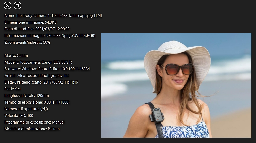Select 'Lunghezza focale: 120mm' line
The width and height of the screenshot is (256, 143).
click(27, 96)
